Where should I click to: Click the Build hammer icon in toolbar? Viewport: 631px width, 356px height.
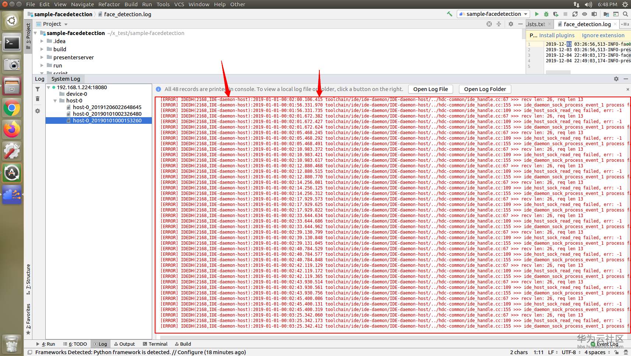click(449, 14)
